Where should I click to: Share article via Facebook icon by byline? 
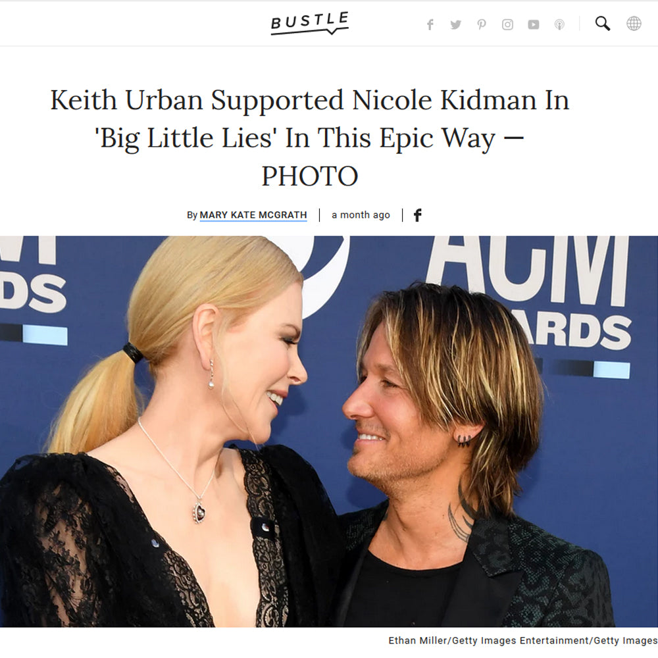pos(418,215)
